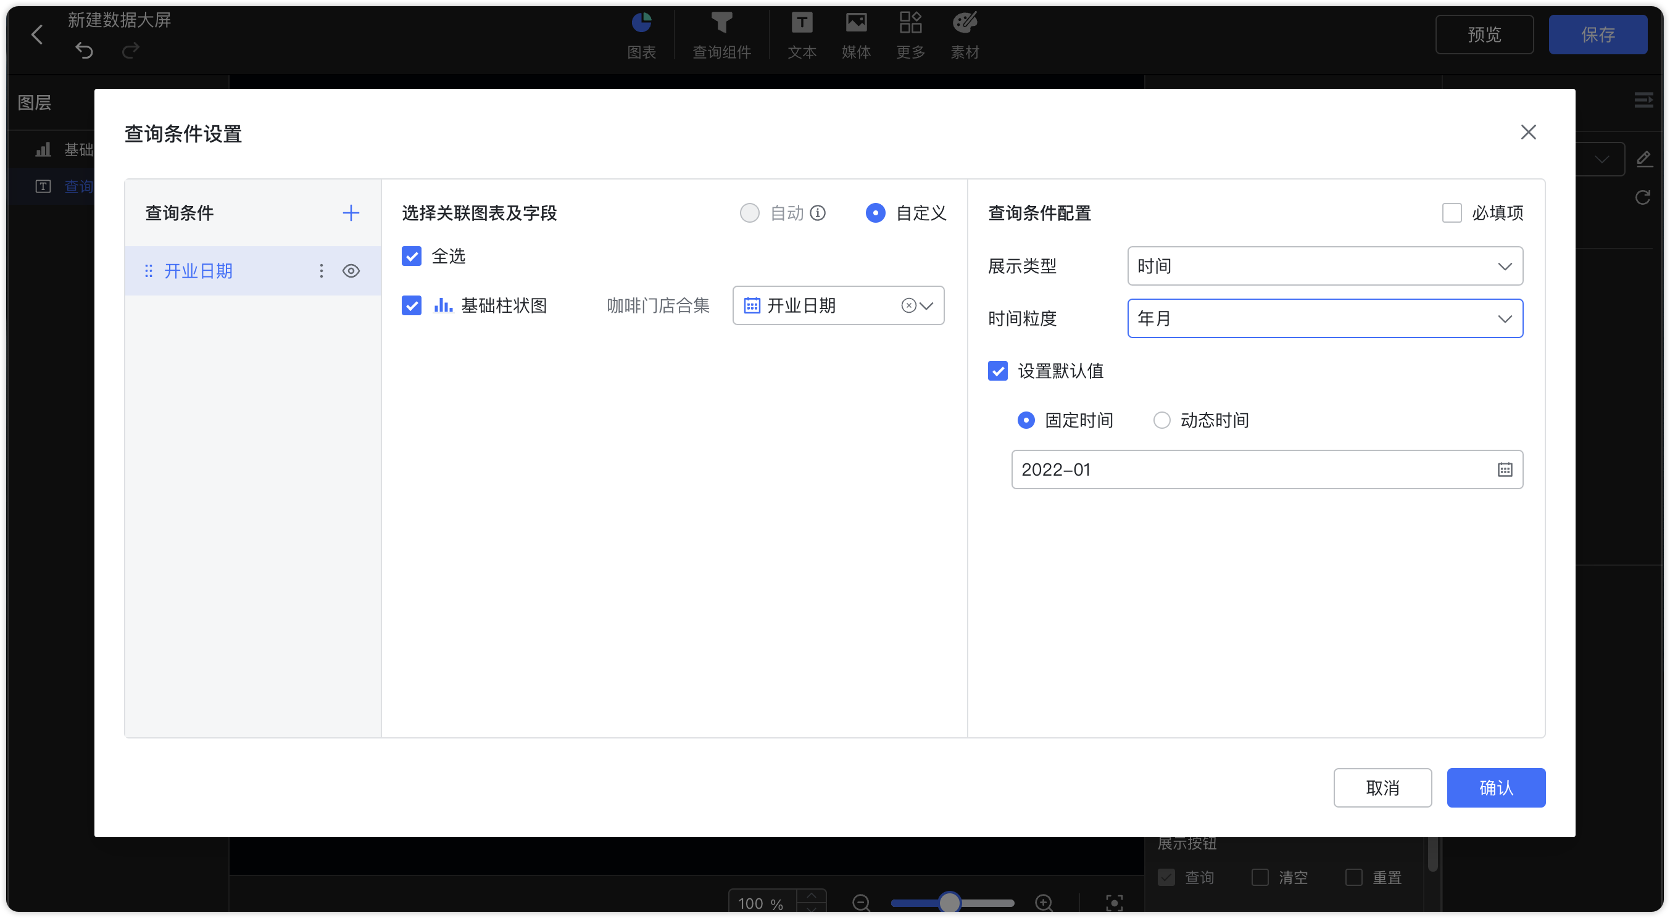Toggle the 设置默认值 checkbox
This screenshot has height=918, width=1670.
pos(997,371)
